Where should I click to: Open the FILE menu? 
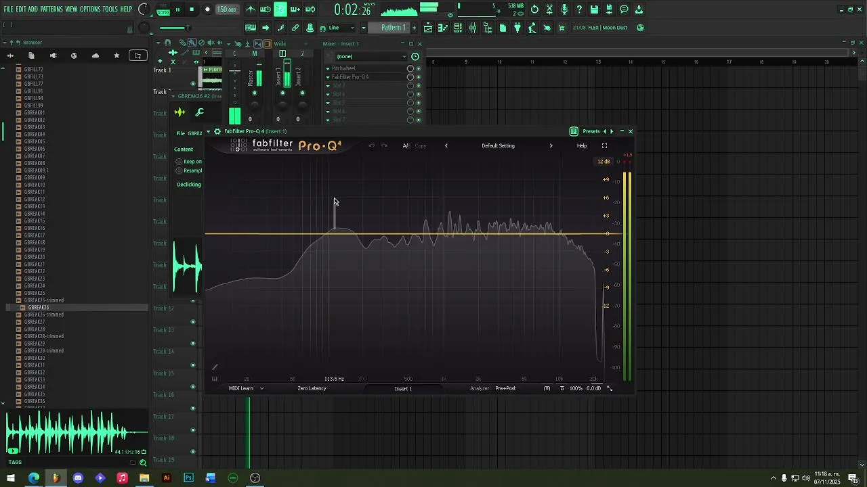click(x=9, y=9)
